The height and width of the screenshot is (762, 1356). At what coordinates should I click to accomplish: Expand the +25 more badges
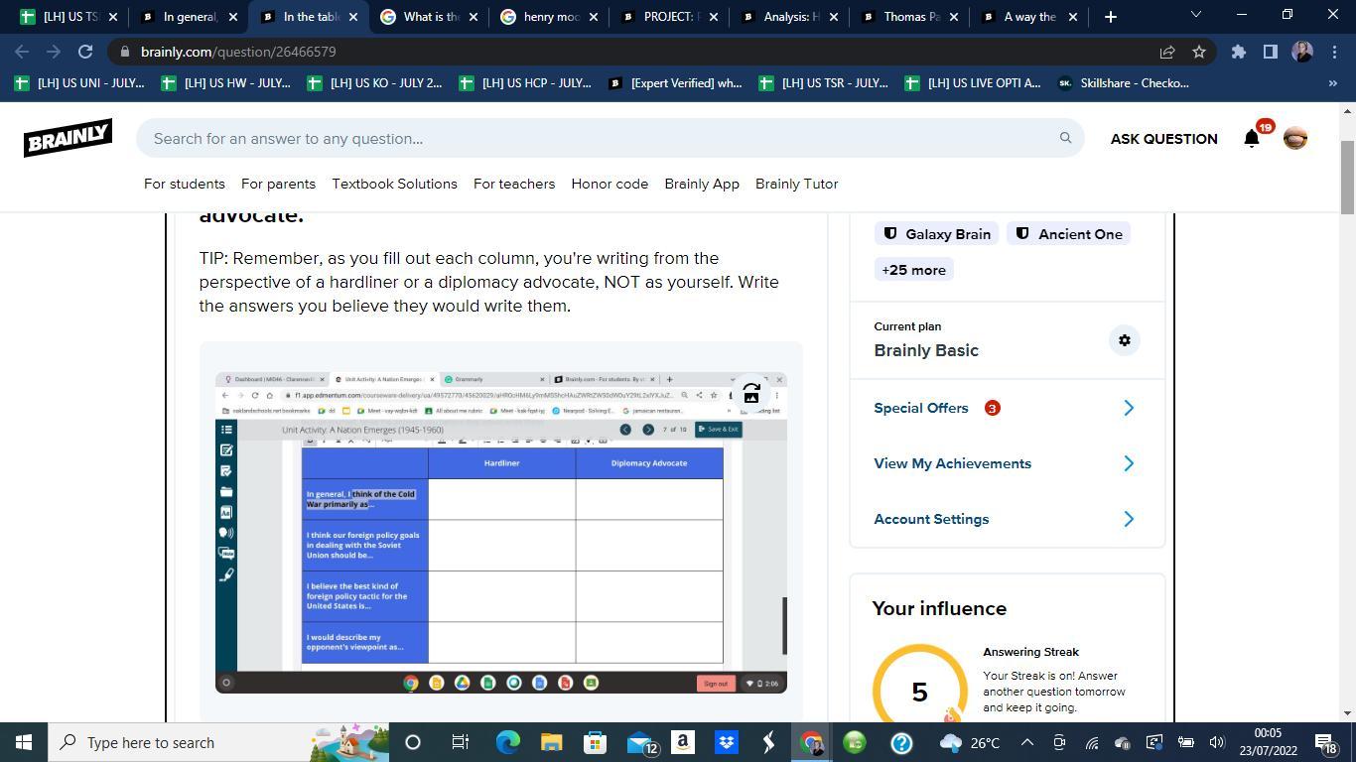pyautogui.click(x=913, y=270)
